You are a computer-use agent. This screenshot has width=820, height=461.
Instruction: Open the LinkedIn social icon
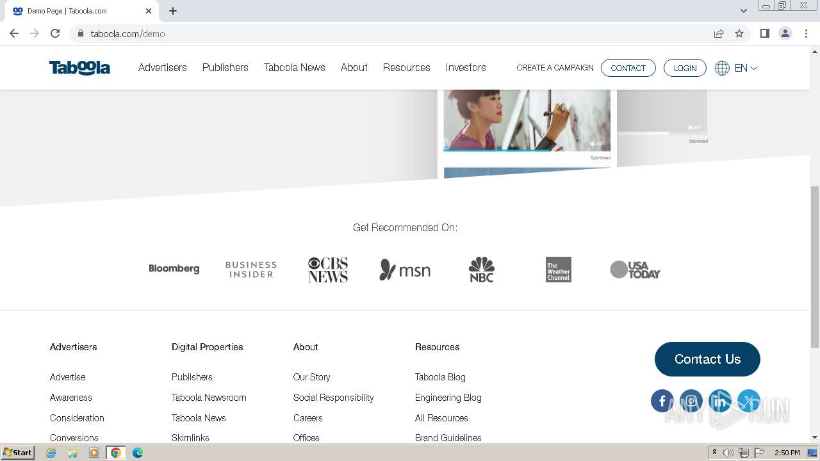720,401
